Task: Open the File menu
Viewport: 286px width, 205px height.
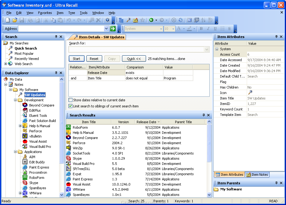Action: [x=9, y=13]
